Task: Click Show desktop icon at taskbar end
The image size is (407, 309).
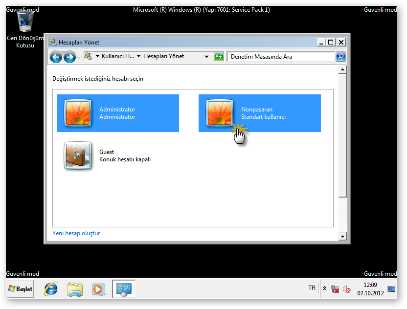Action: 391,289
